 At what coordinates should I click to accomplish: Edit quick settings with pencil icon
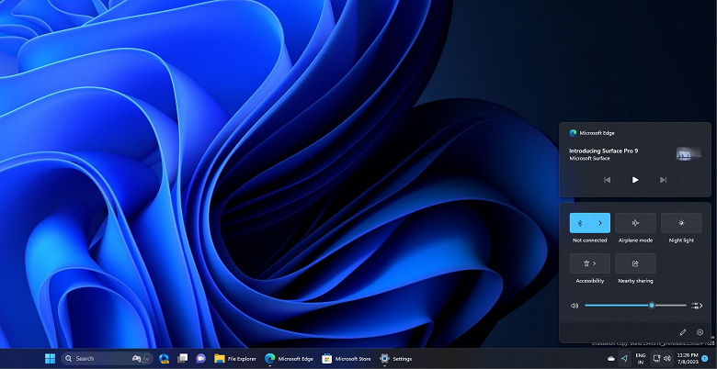[683, 331]
